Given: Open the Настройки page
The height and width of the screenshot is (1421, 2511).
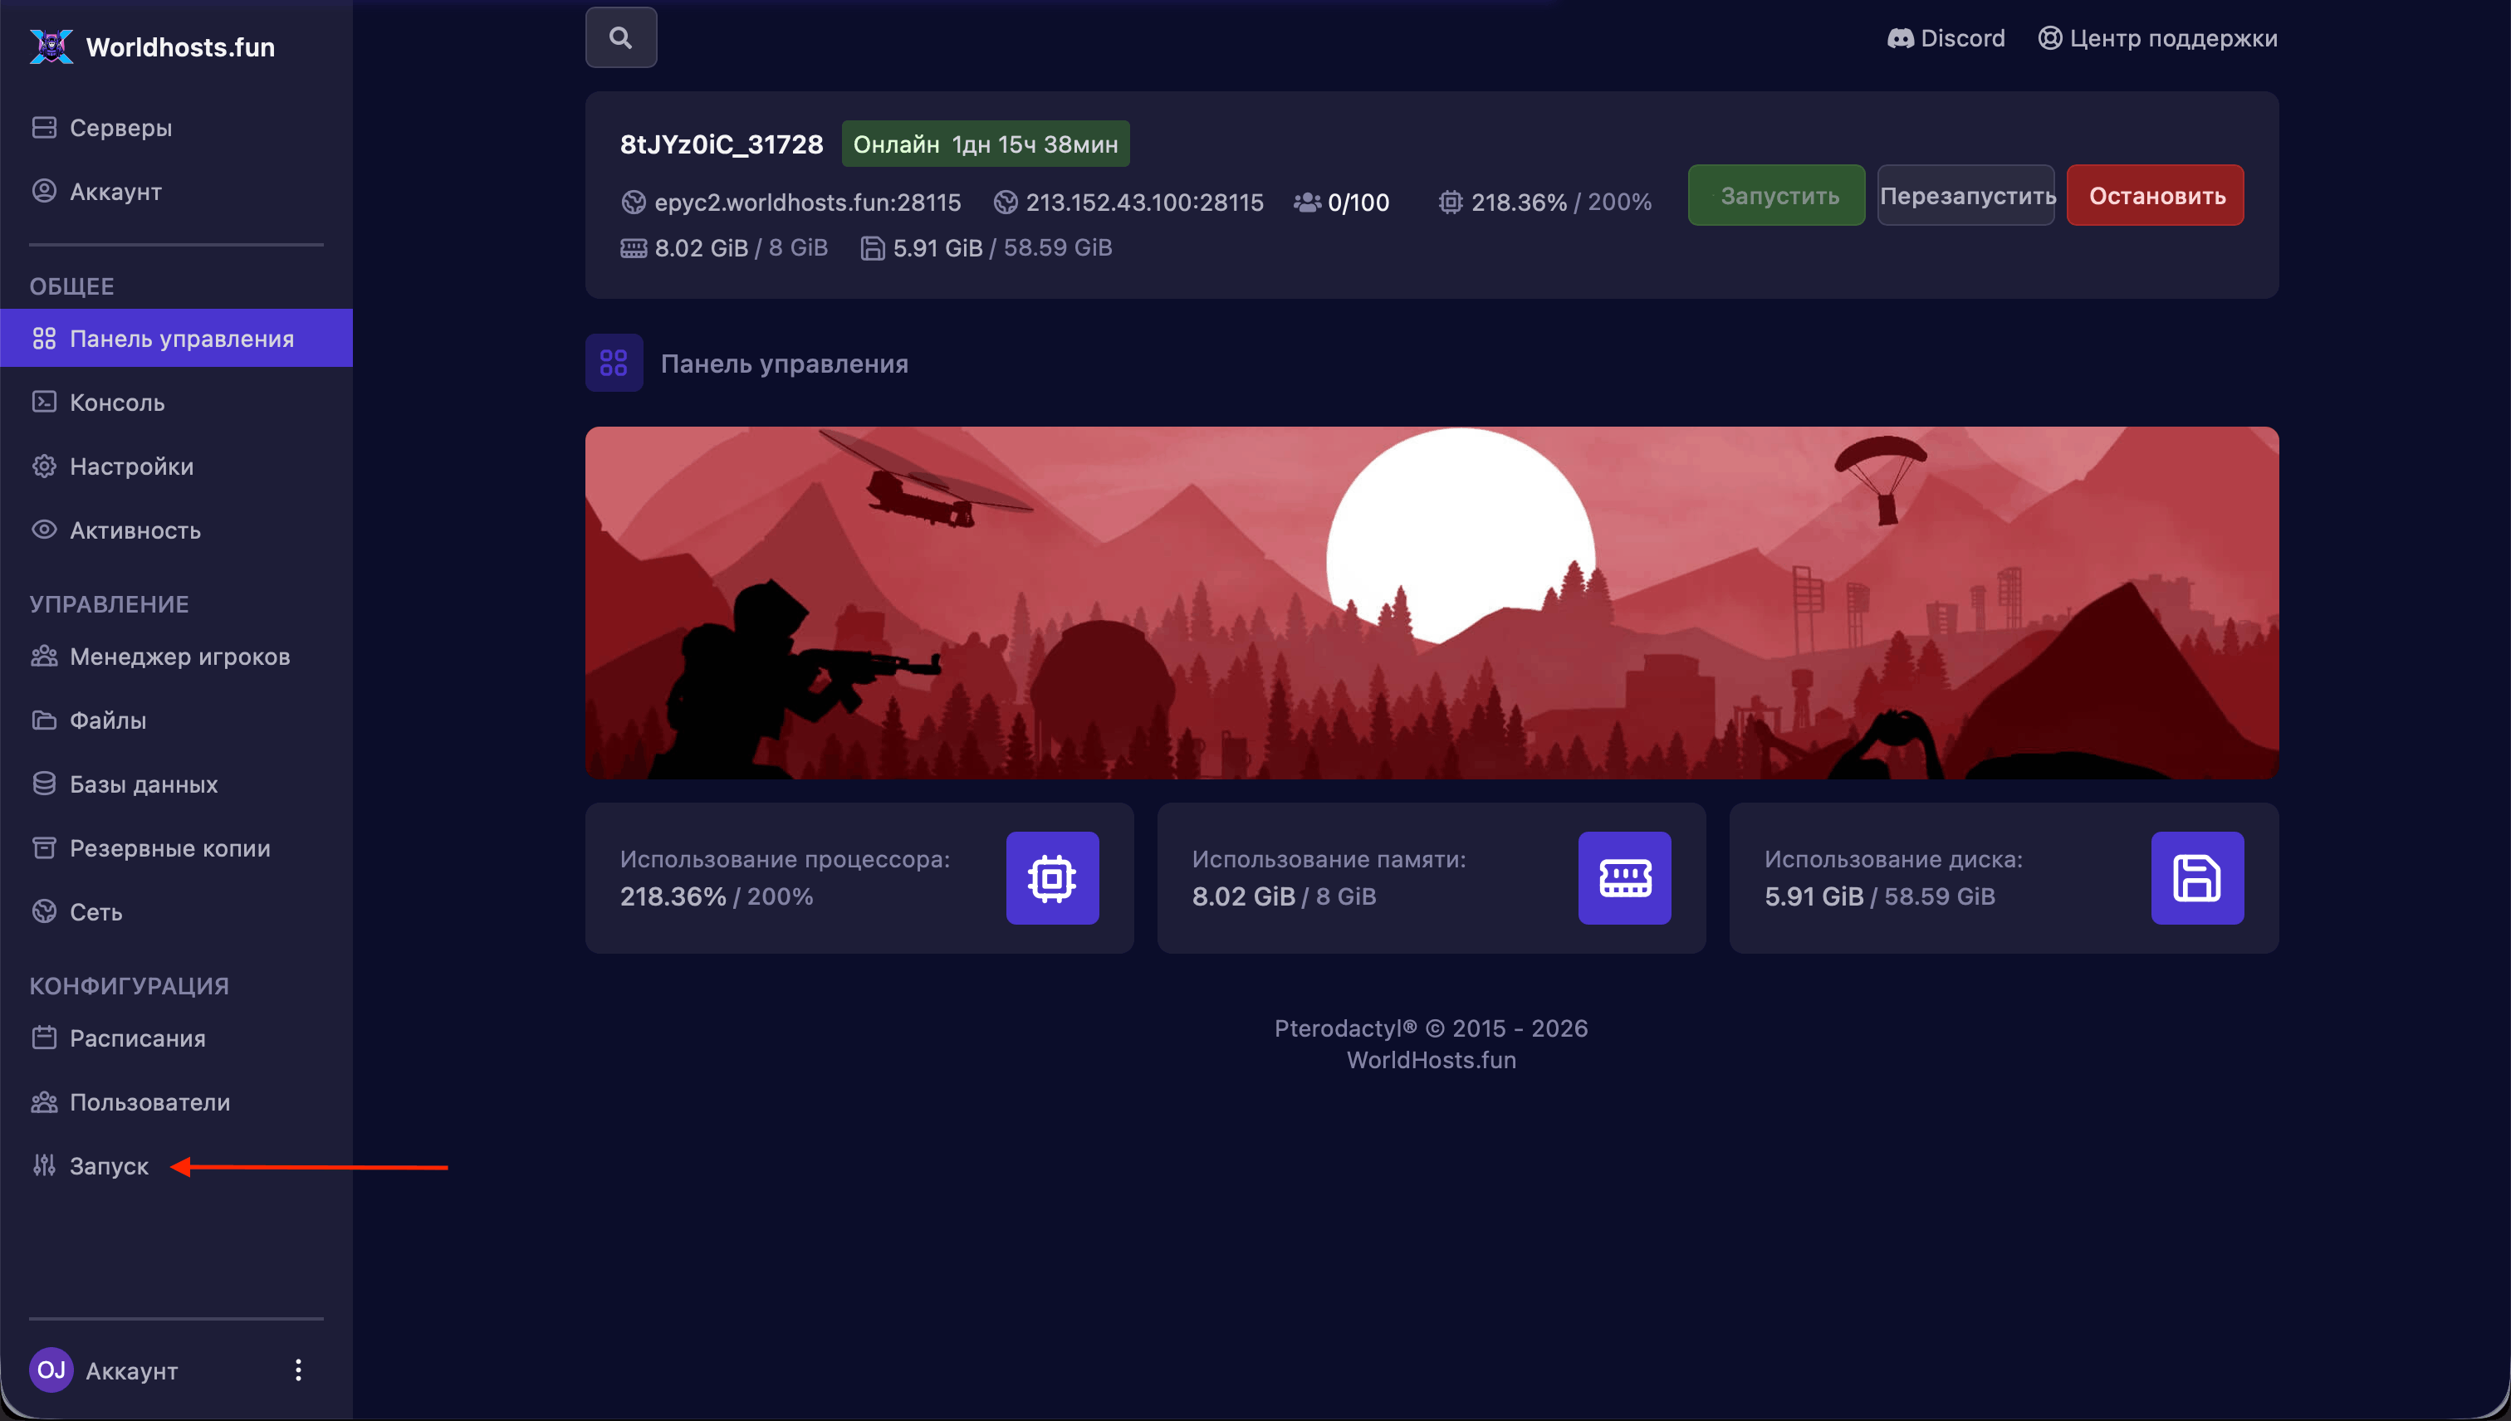Looking at the screenshot, I should pos(177,466).
